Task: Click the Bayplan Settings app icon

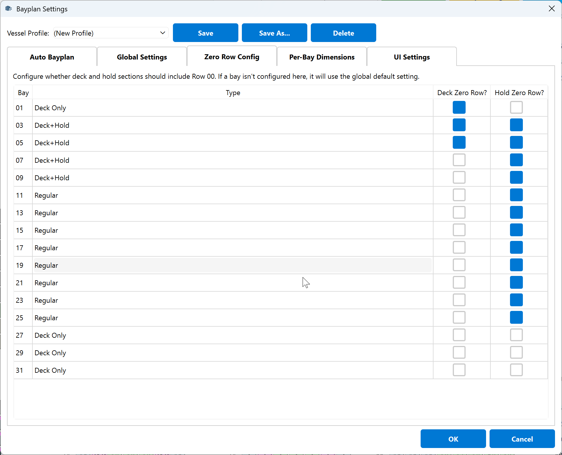Action: [9, 9]
